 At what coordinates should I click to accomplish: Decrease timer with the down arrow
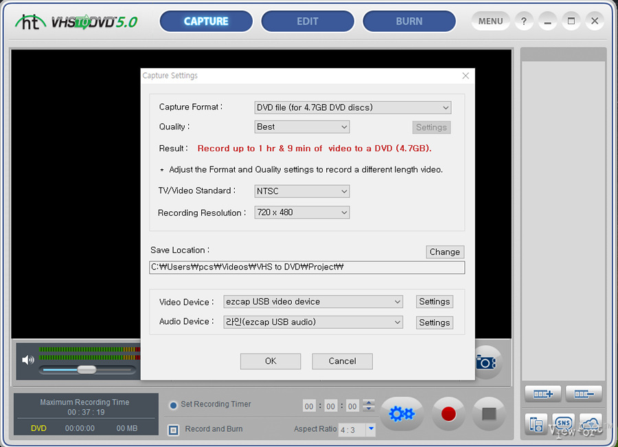pyautogui.click(x=369, y=408)
